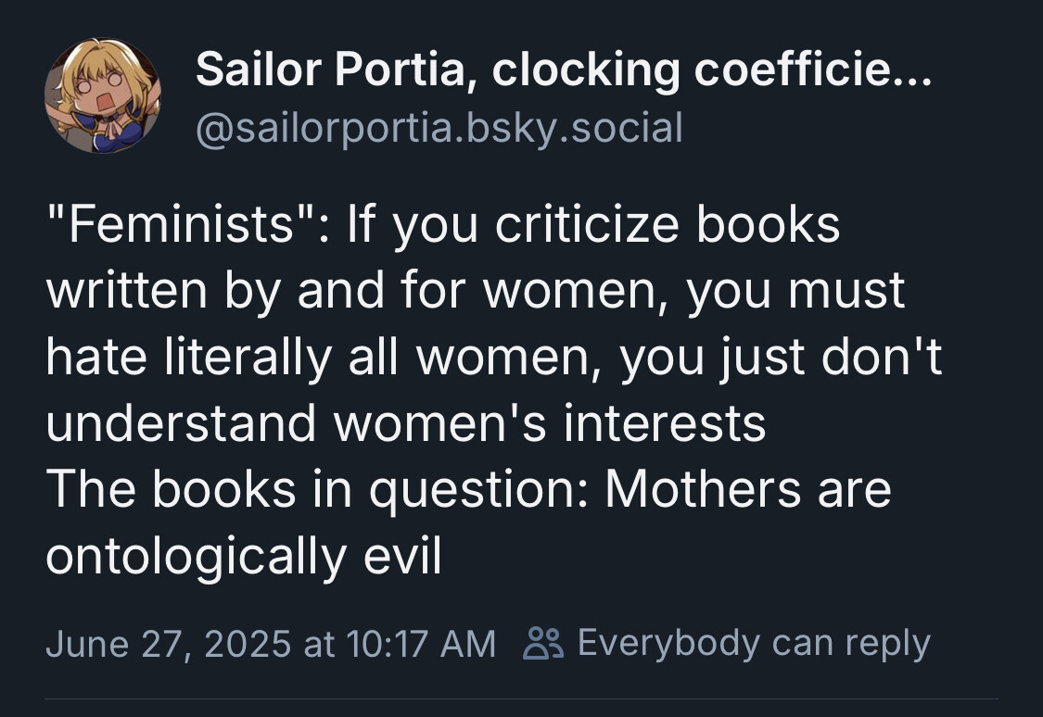Click the words "ontologically evil"
The height and width of the screenshot is (717, 1043).
[244, 557]
